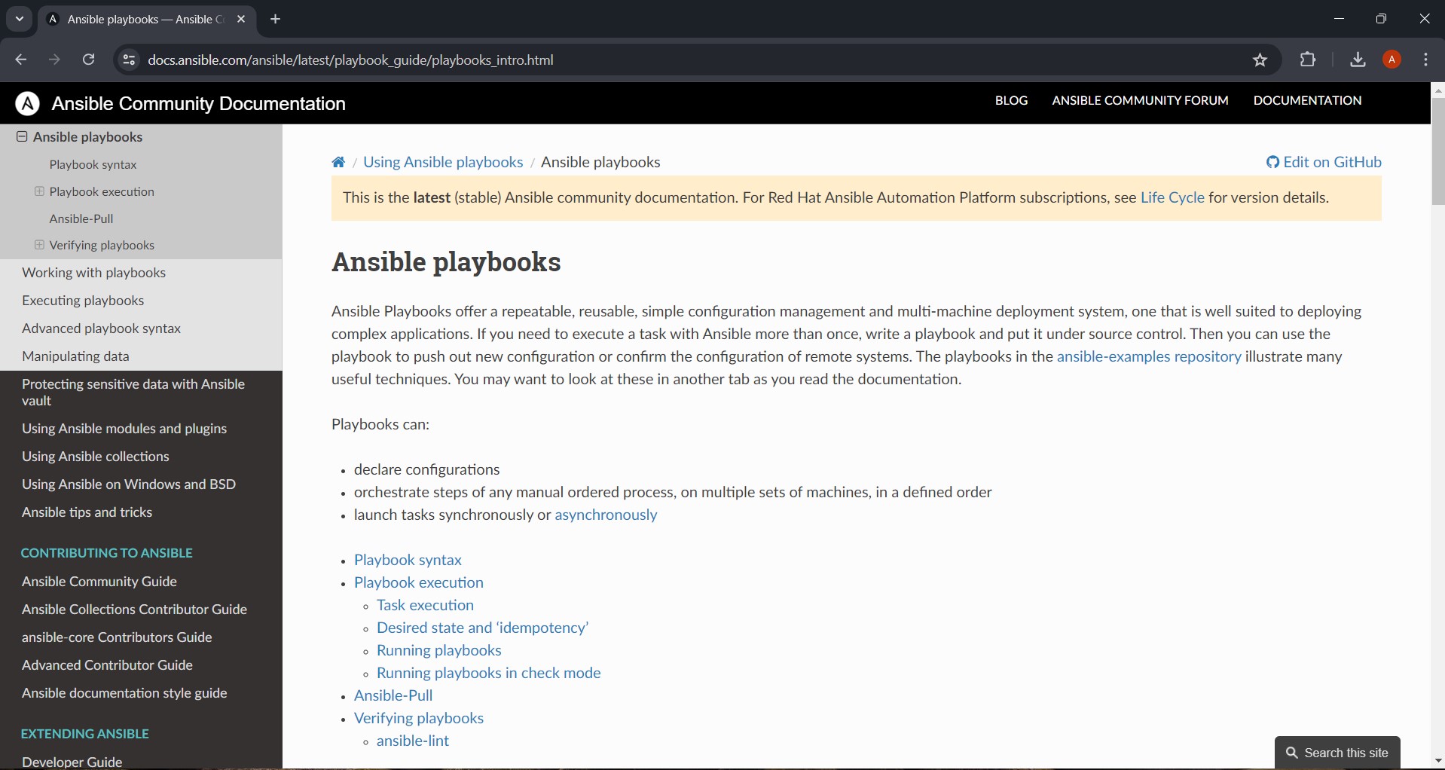1445x770 pixels.
Task: Open browser downloads icon
Action: pos(1358,60)
